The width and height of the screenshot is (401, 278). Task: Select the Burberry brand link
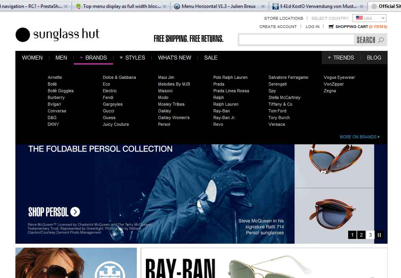[56, 97]
